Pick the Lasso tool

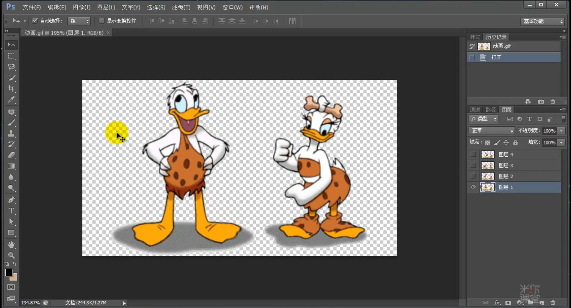coord(11,67)
